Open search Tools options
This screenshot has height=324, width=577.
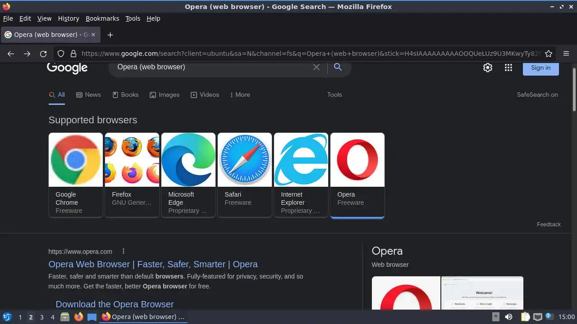click(334, 94)
